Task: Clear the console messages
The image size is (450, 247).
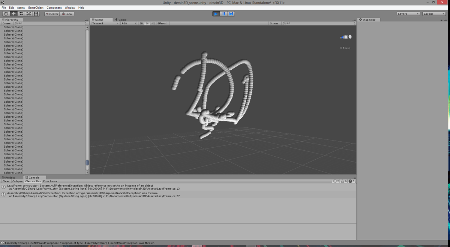Action: pos(6,181)
